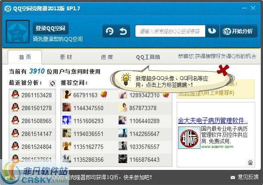Click avatar thumbnail beside 1165876443
Viewport: 263px width, 185px height.
pos(123,159)
